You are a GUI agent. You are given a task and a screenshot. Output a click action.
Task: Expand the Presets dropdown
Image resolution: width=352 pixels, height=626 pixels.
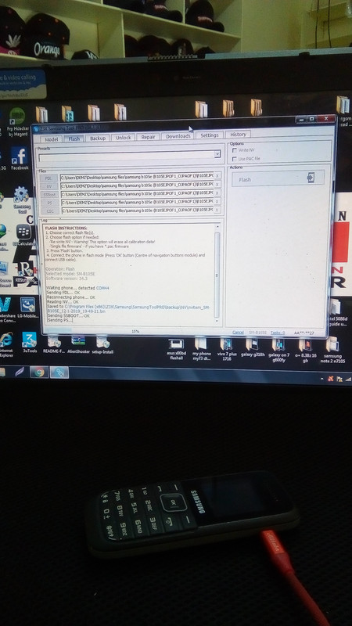[x=217, y=154]
